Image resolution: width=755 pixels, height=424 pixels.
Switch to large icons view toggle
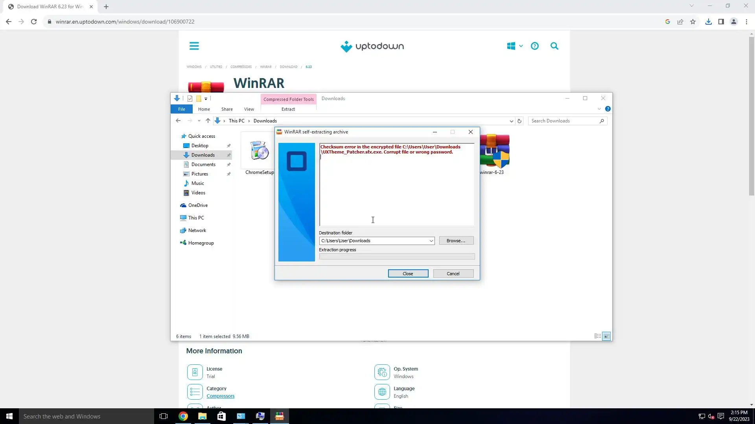pyautogui.click(x=606, y=336)
